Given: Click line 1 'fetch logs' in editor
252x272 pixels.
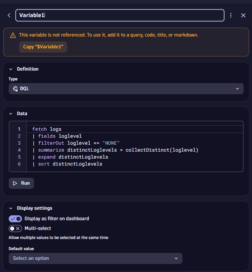Looking at the screenshot, I should (x=47, y=129).
